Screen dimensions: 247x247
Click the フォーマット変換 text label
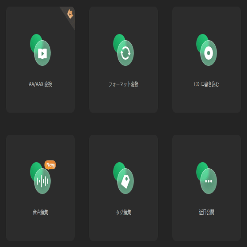coord(124,84)
